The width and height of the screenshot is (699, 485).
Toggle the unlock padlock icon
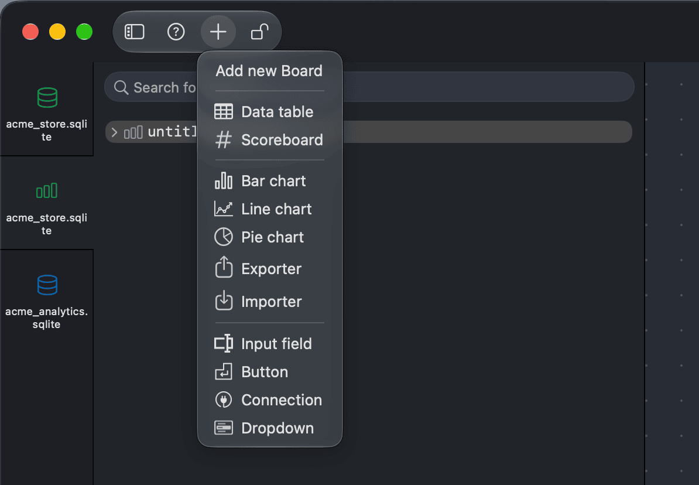point(259,32)
